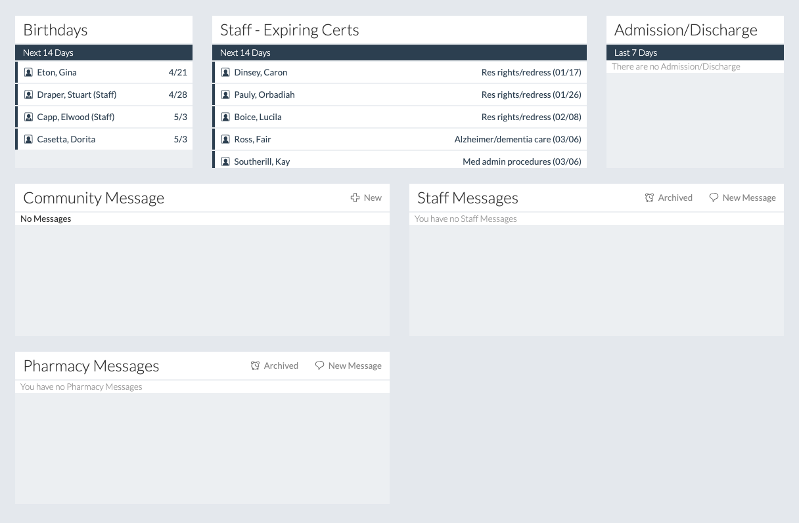
Task: Open Capp, Elwood (Staff) birthday entry
Action: 76,117
